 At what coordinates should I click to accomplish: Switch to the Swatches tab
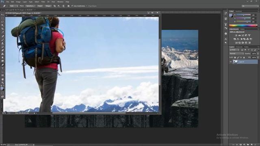tap(238, 11)
